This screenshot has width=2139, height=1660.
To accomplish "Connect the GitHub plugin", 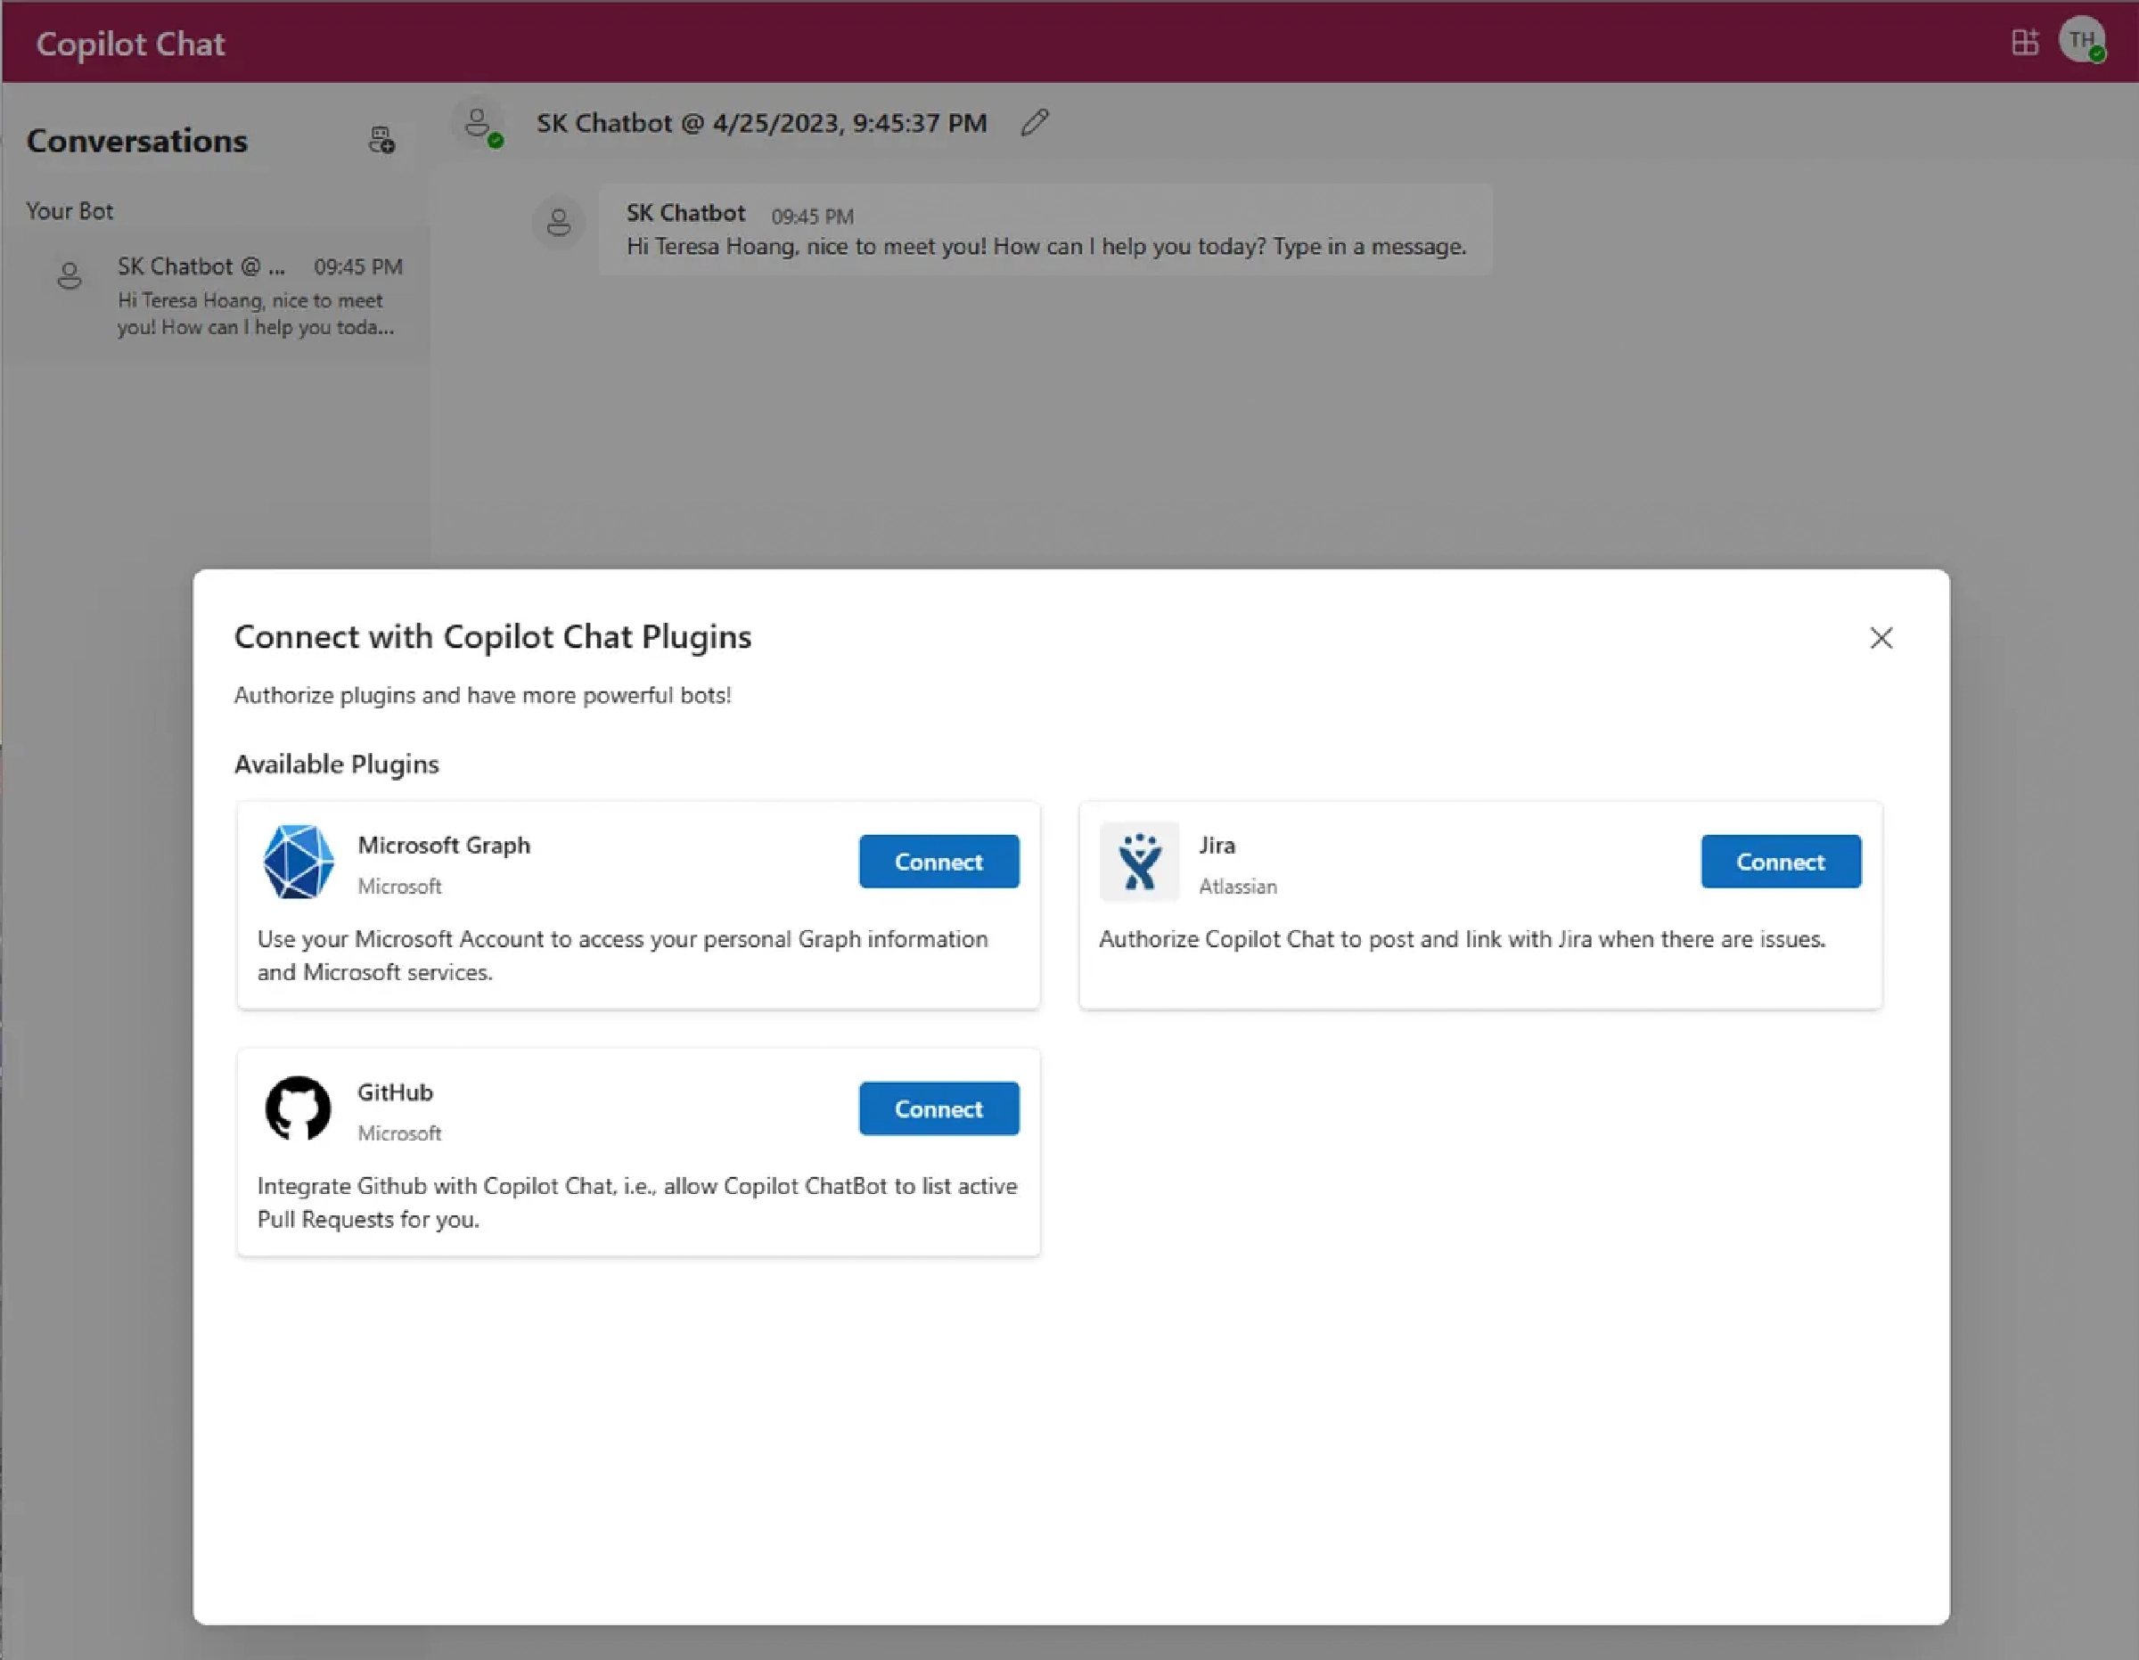I will pyautogui.click(x=938, y=1108).
